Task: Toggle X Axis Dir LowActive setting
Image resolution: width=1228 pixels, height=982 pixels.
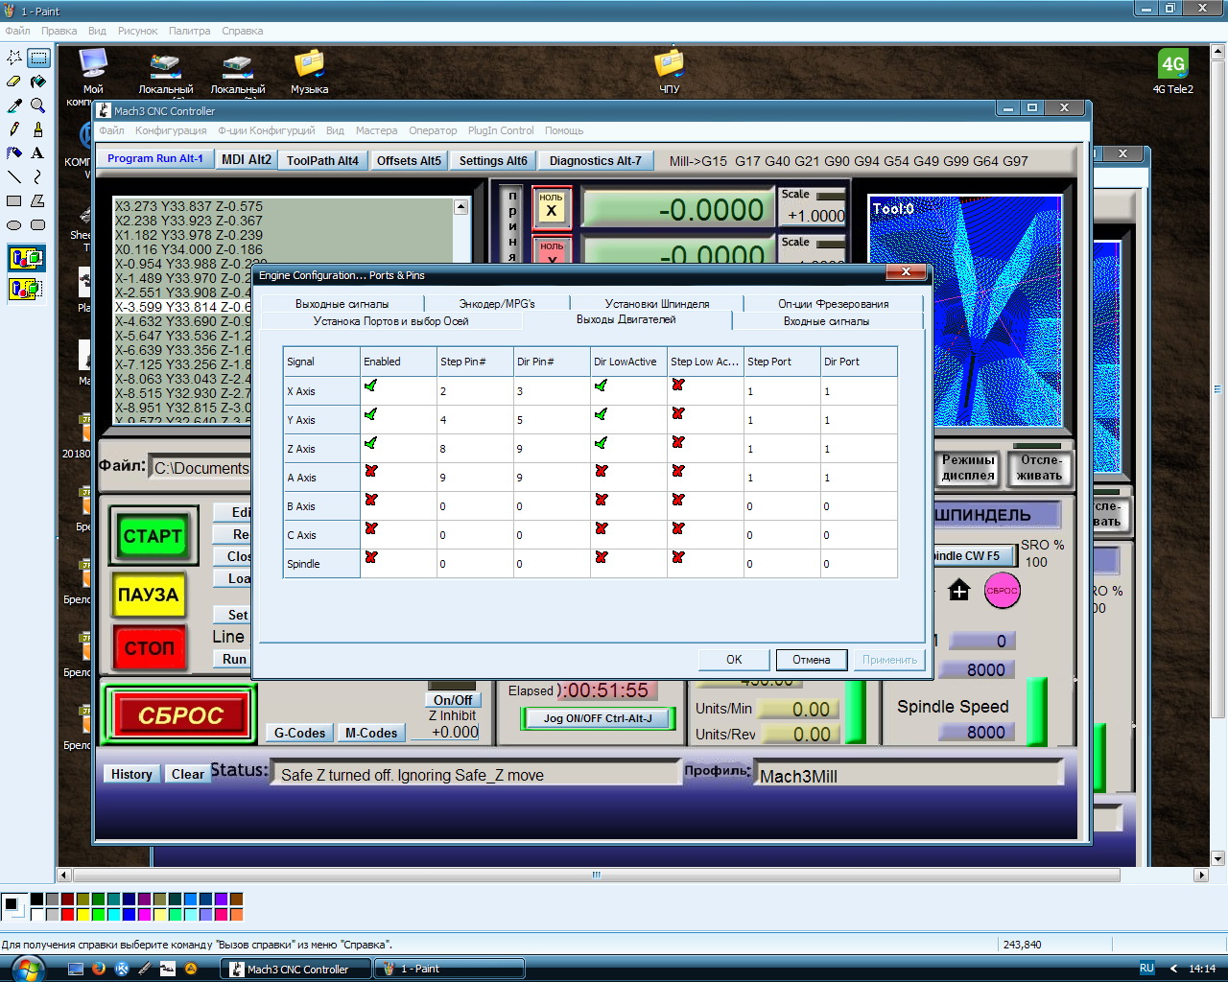Action: [602, 386]
